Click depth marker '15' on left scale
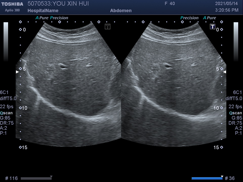This screenshot has width=243, height=182. (25, 147)
